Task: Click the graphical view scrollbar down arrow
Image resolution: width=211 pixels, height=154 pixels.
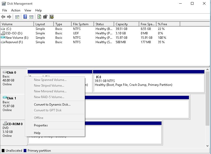Action: coord(207,146)
